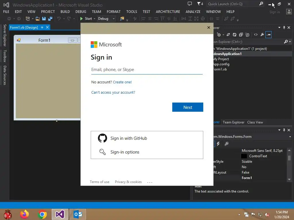Viewport: 294px width, 220px height.
Task: Click the Form1 window icon in designer
Action: click(19, 40)
